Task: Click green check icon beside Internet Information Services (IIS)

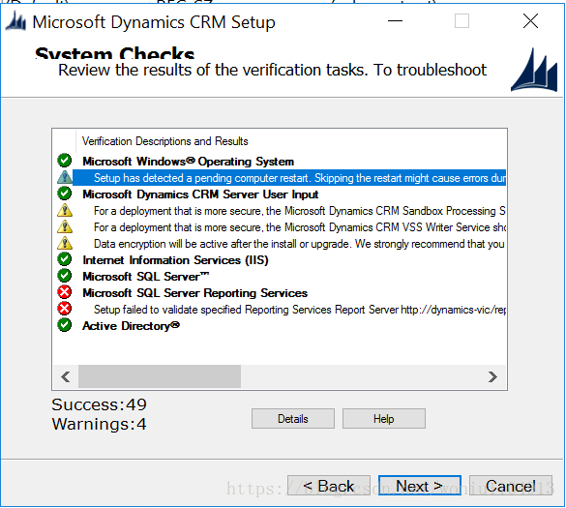Action: [65, 259]
